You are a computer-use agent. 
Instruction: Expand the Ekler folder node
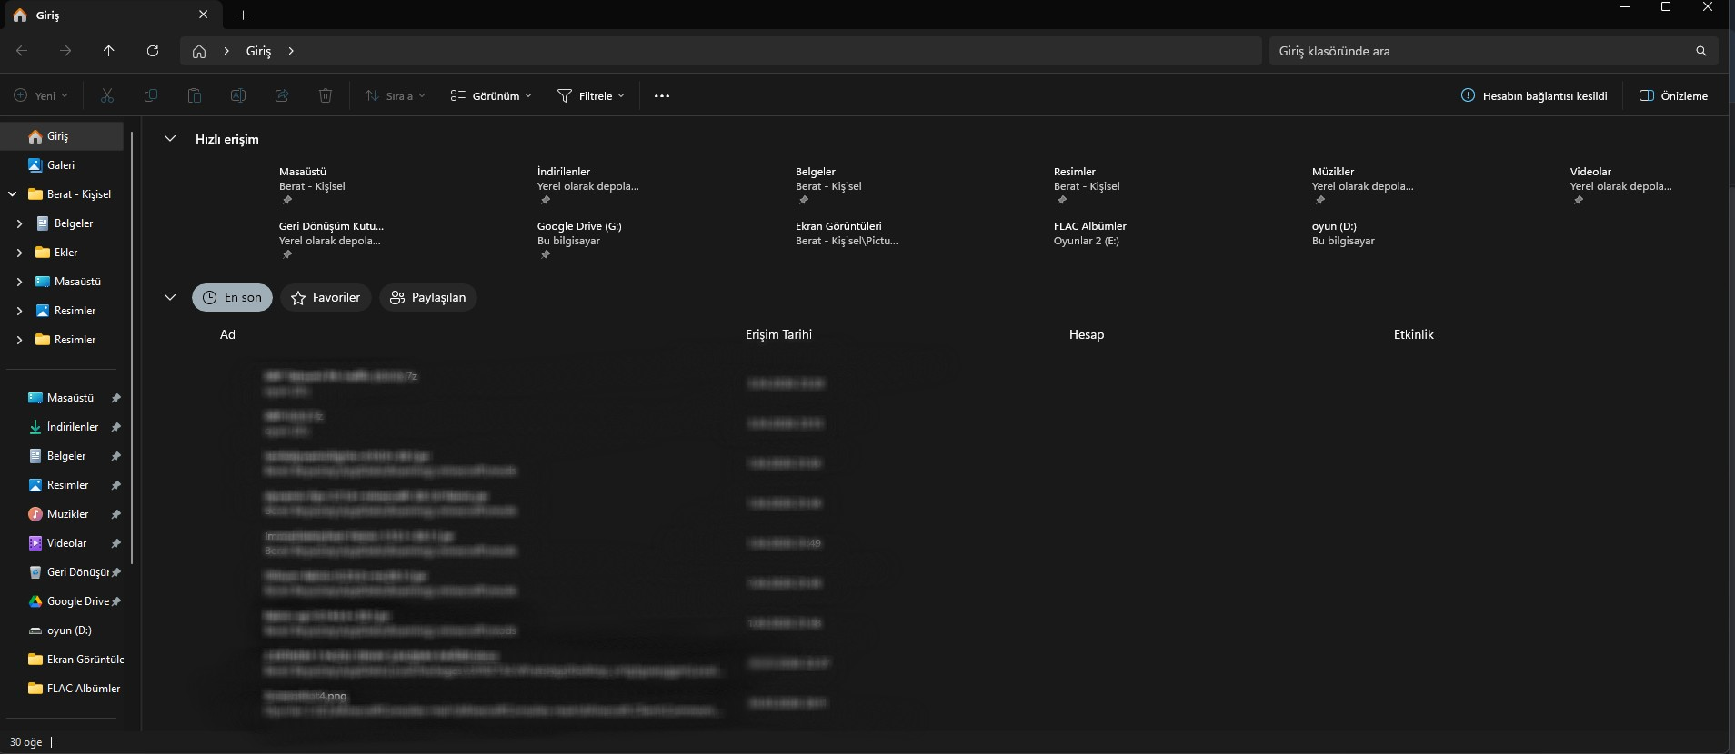19,253
